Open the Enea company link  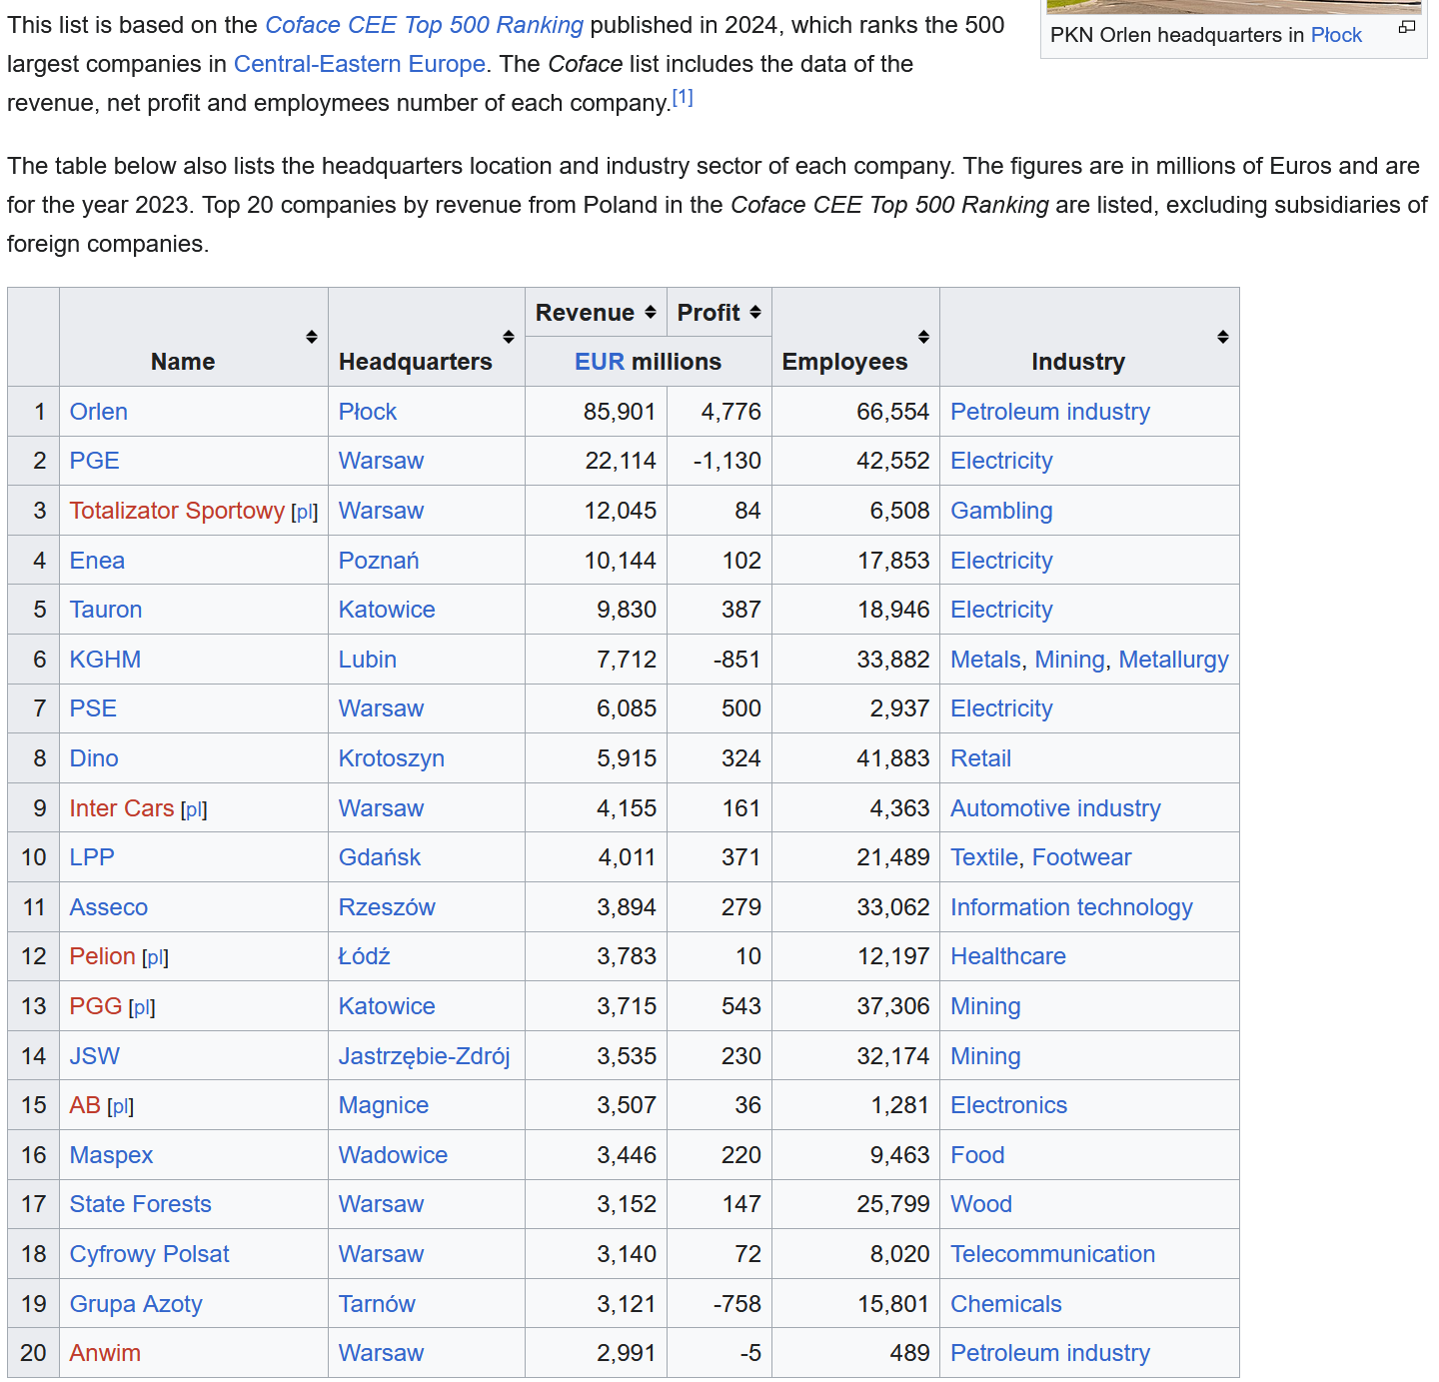point(97,561)
